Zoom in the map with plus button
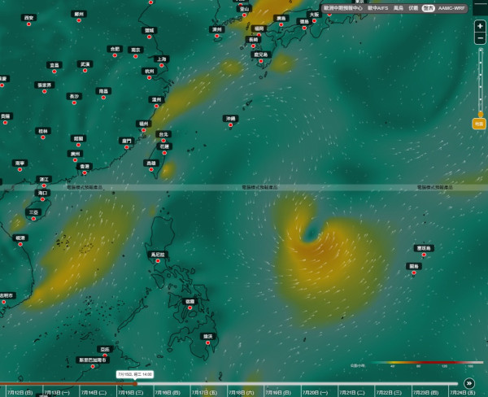Viewport: 488px width, 397px height. (x=480, y=26)
